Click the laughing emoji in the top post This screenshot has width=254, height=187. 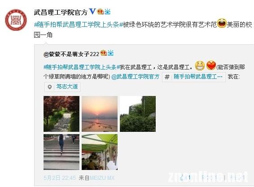coord(222,23)
